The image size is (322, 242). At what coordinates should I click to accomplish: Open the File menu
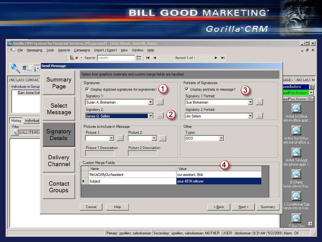[x=20, y=50]
